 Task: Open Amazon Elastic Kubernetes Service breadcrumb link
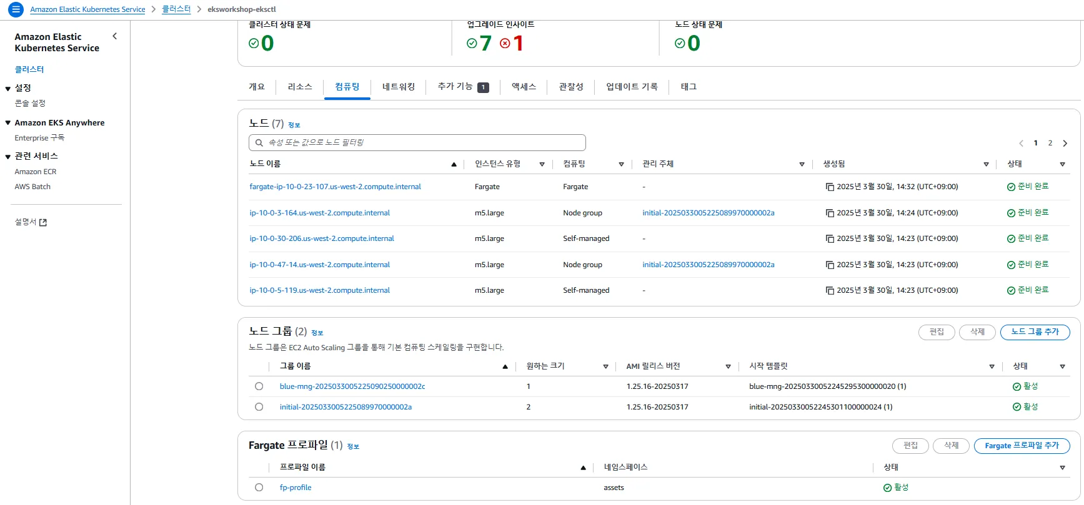pyautogui.click(x=87, y=9)
